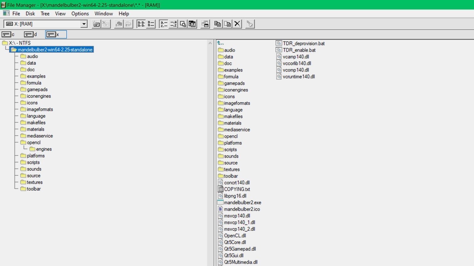
Task: Select the makefiles folder in file list
Action: (230, 116)
